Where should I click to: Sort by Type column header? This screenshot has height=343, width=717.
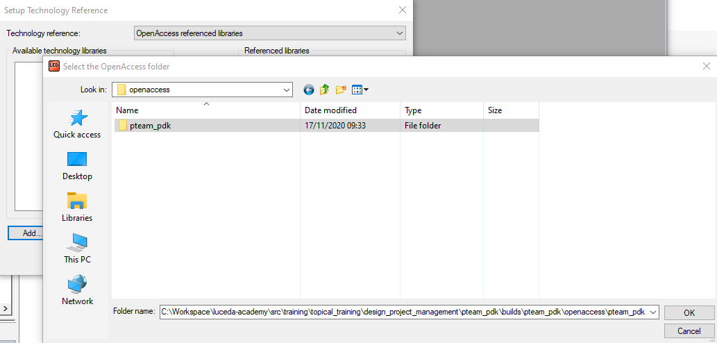pos(441,110)
